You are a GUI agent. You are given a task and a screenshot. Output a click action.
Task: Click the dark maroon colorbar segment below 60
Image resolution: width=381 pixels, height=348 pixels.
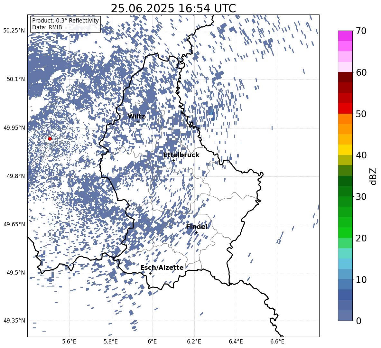(345, 77)
